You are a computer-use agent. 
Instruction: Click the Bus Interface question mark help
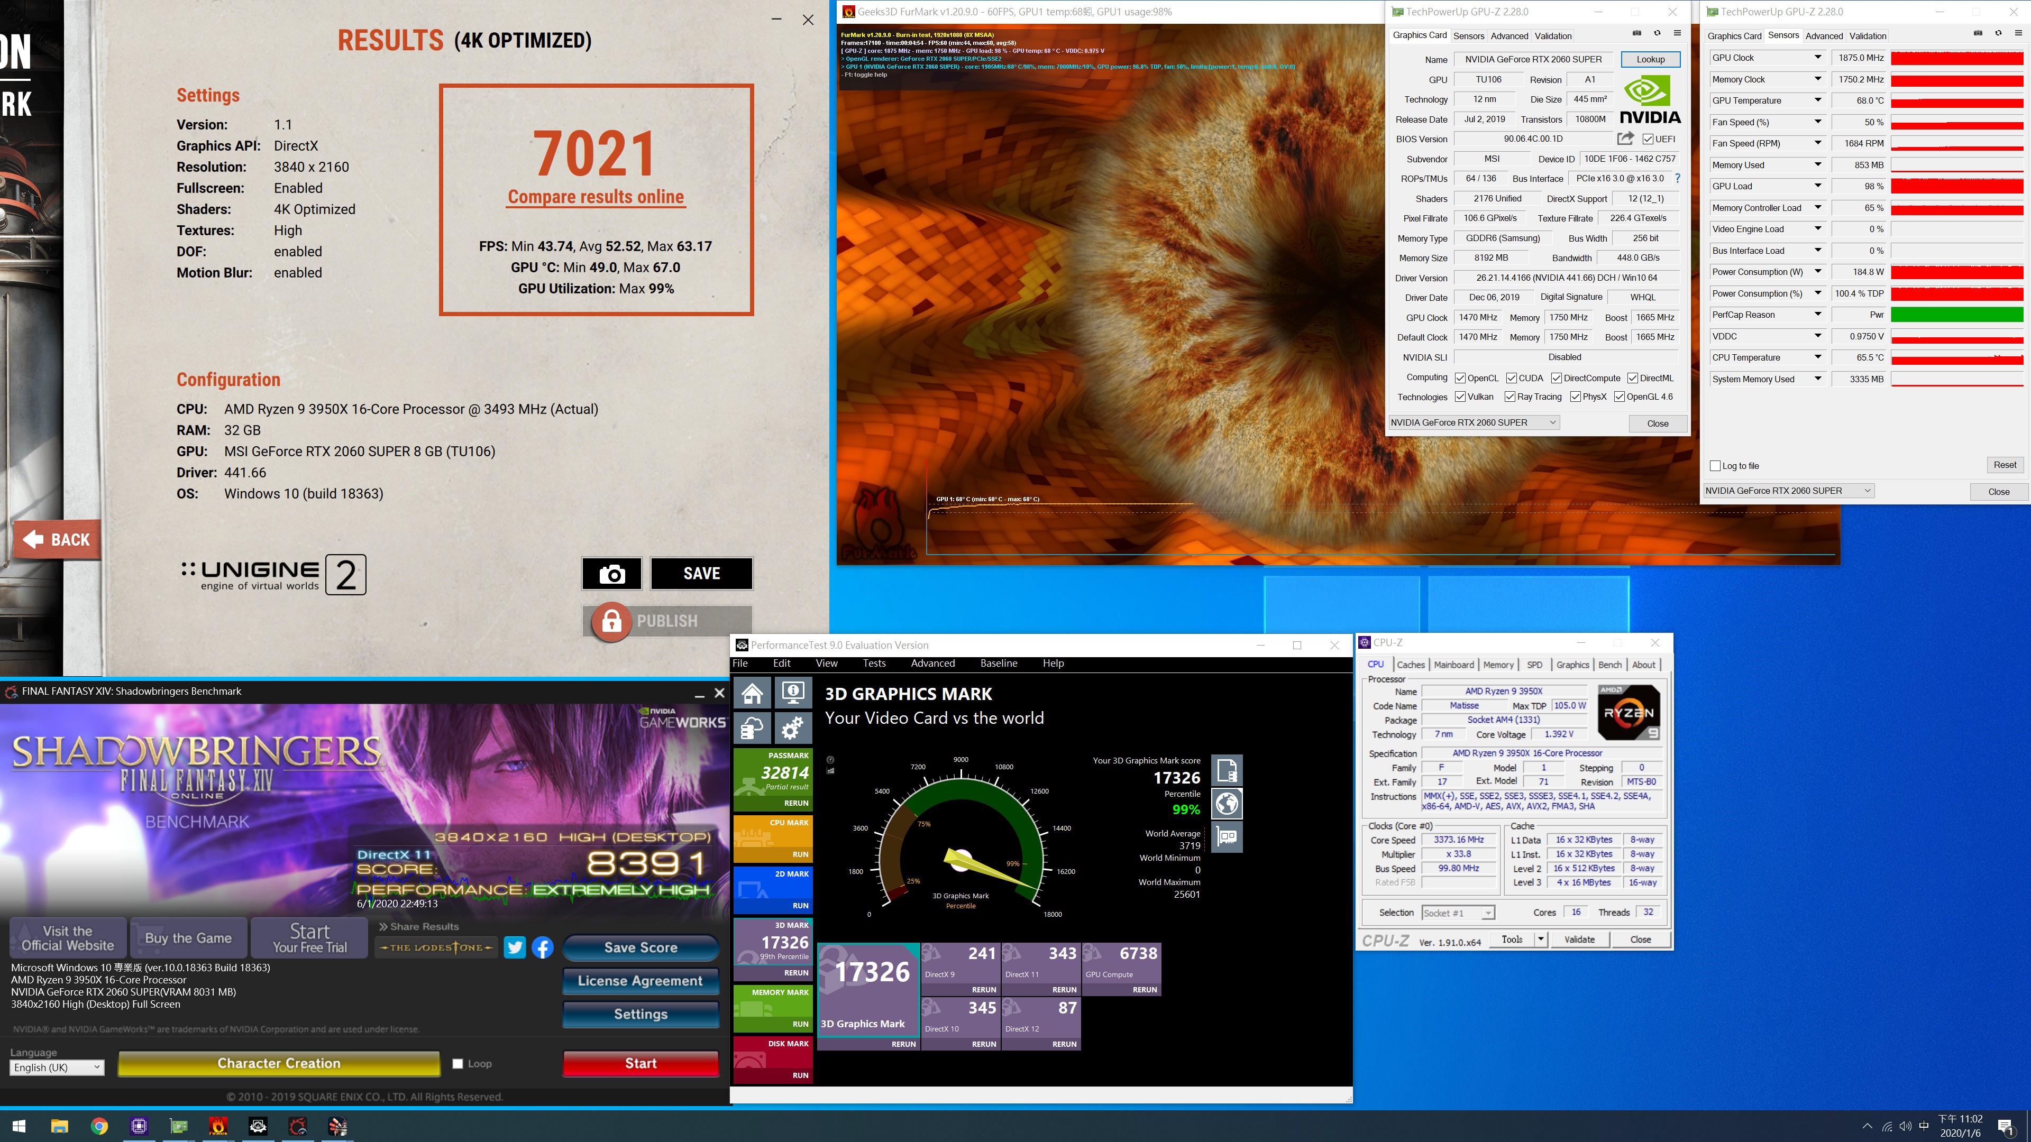(1678, 178)
